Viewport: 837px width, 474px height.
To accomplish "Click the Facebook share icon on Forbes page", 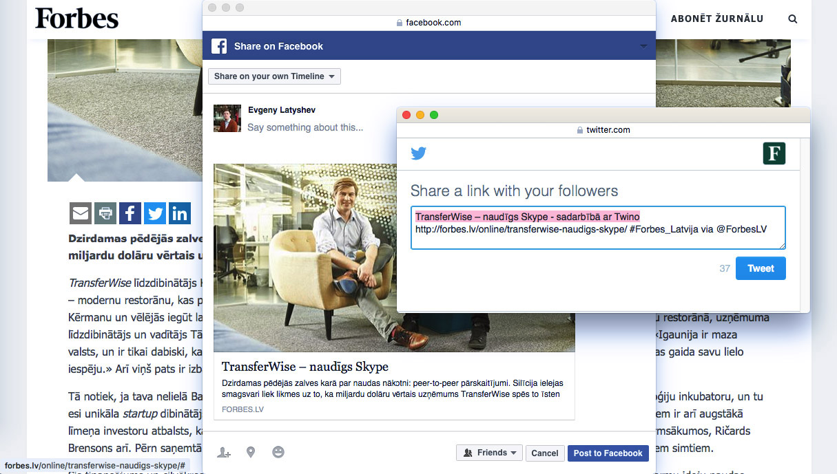I will pyautogui.click(x=130, y=213).
